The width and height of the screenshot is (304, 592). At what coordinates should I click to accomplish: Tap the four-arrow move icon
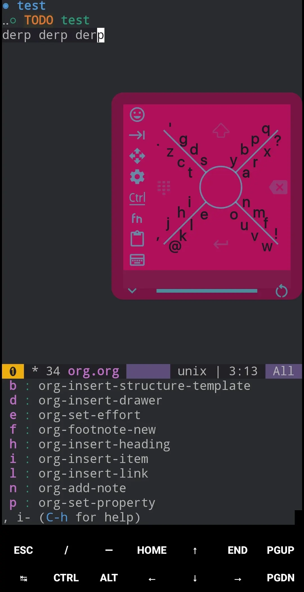(x=137, y=156)
